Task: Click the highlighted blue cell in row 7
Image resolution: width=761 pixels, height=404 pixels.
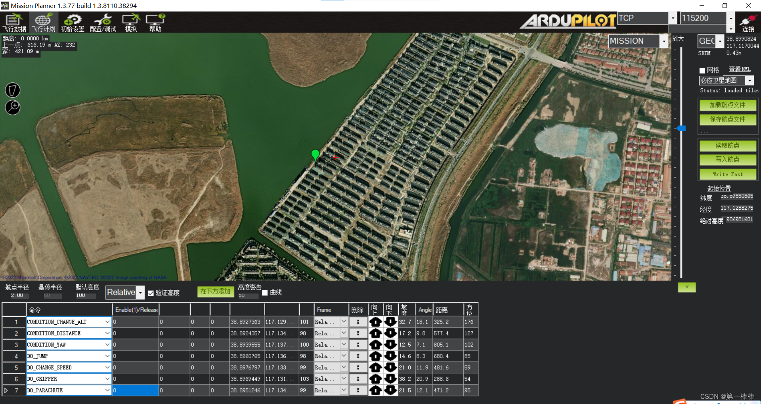Action: coord(135,391)
